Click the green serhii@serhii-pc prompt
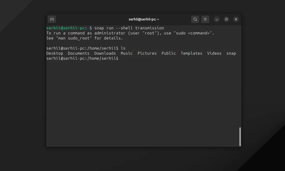The image size is (285, 171). click(x=65, y=28)
